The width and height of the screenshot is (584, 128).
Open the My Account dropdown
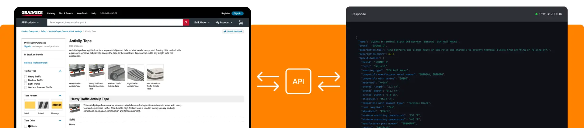pyautogui.click(x=224, y=22)
